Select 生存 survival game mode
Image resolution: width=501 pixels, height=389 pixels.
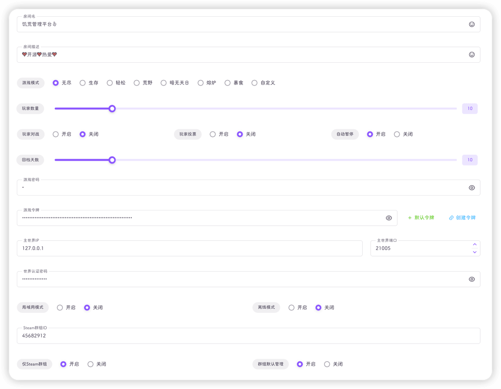point(83,83)
